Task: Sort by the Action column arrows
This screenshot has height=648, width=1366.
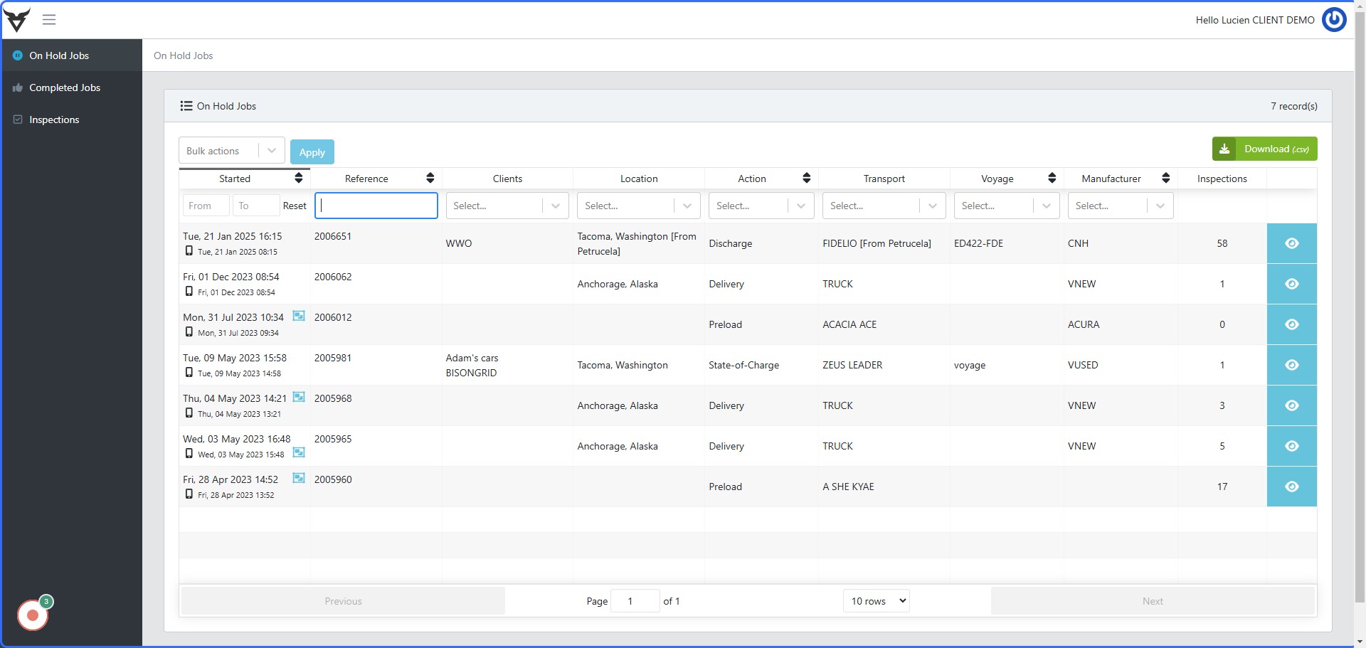Action: tap(807, 178)
